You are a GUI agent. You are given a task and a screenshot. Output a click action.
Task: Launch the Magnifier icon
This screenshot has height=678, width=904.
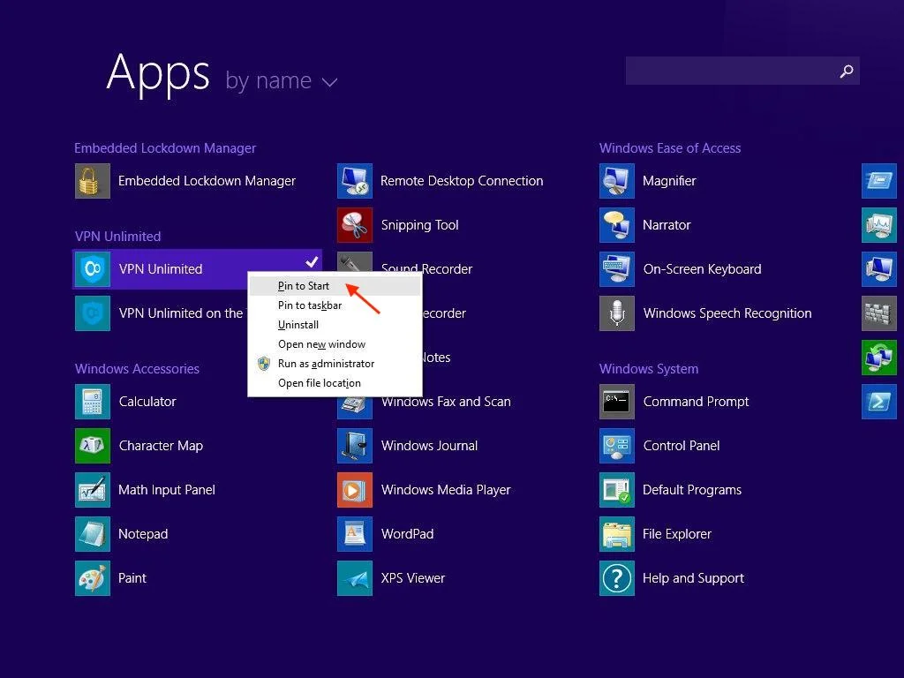(x=617, y=181)
